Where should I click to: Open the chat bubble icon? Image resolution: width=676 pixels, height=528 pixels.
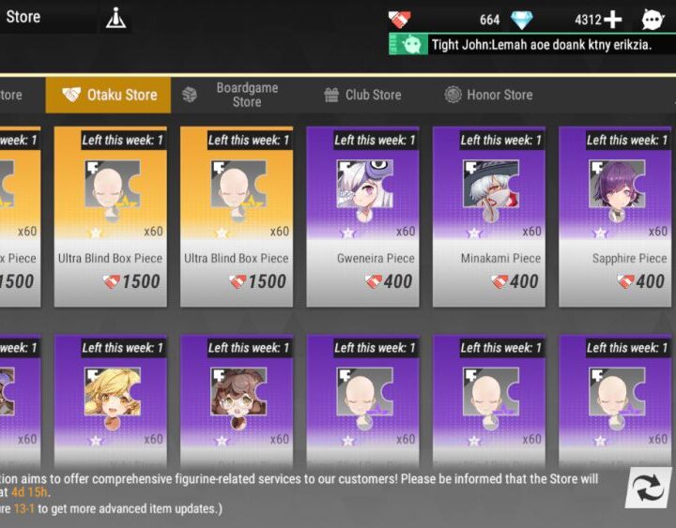point(653,20)
